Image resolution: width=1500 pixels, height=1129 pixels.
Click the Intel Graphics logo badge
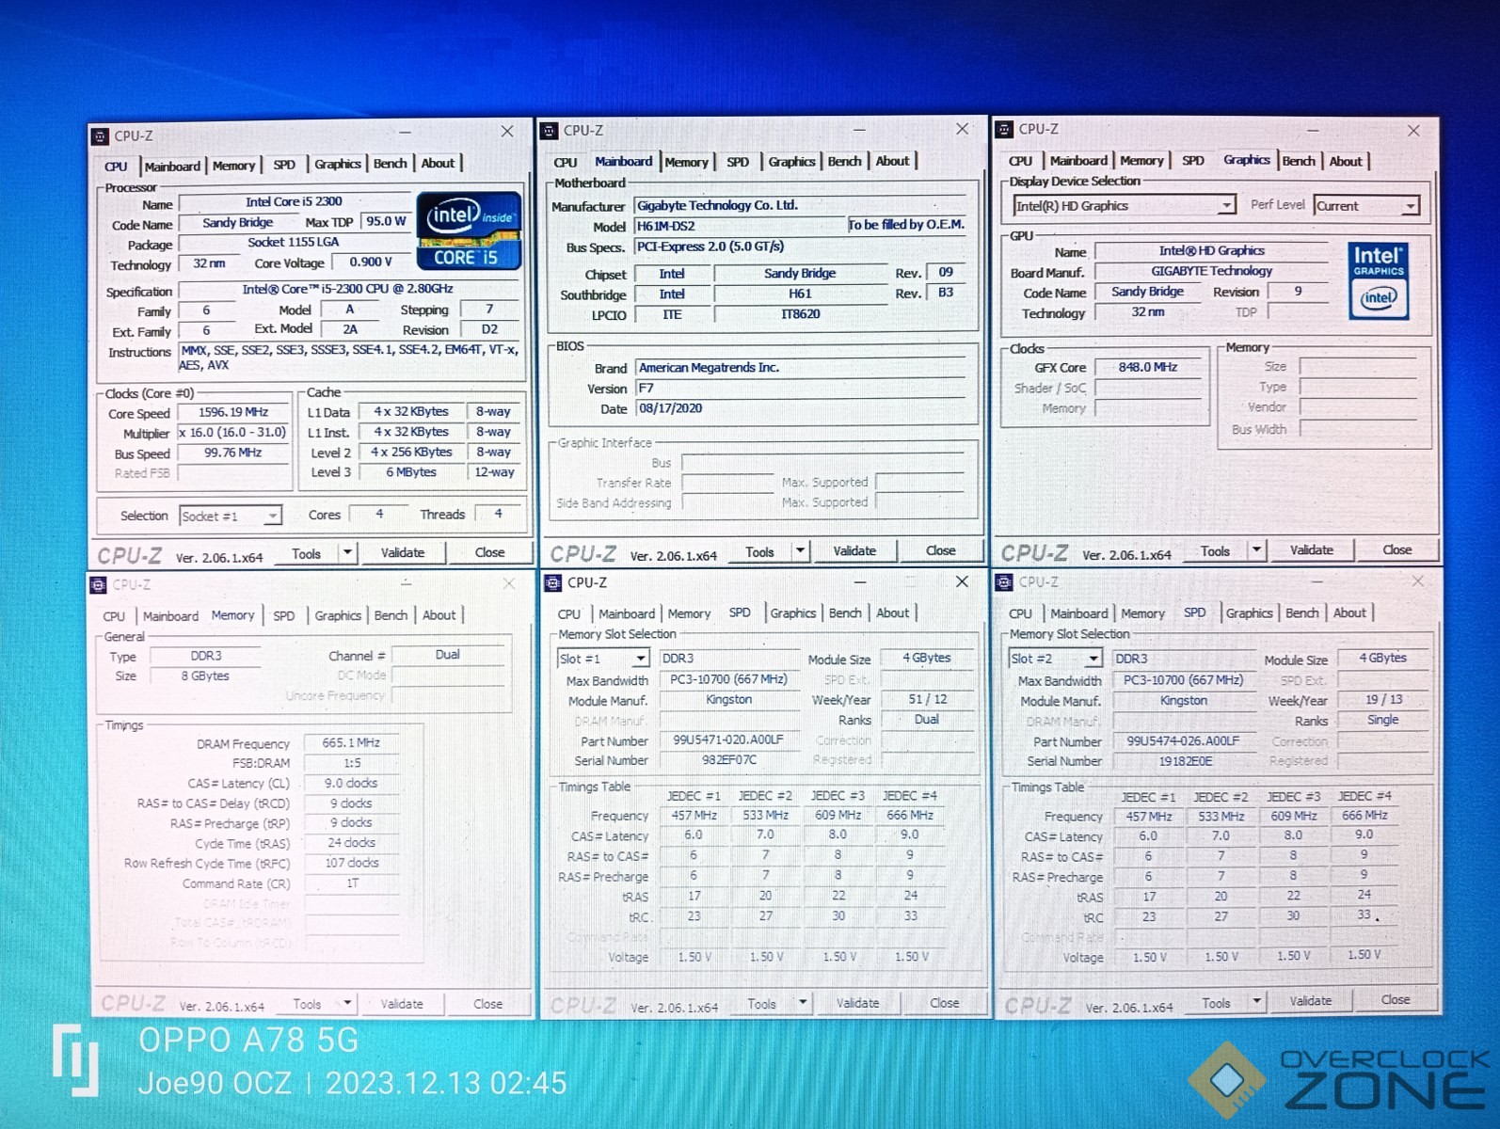(x=1378, y=280)
